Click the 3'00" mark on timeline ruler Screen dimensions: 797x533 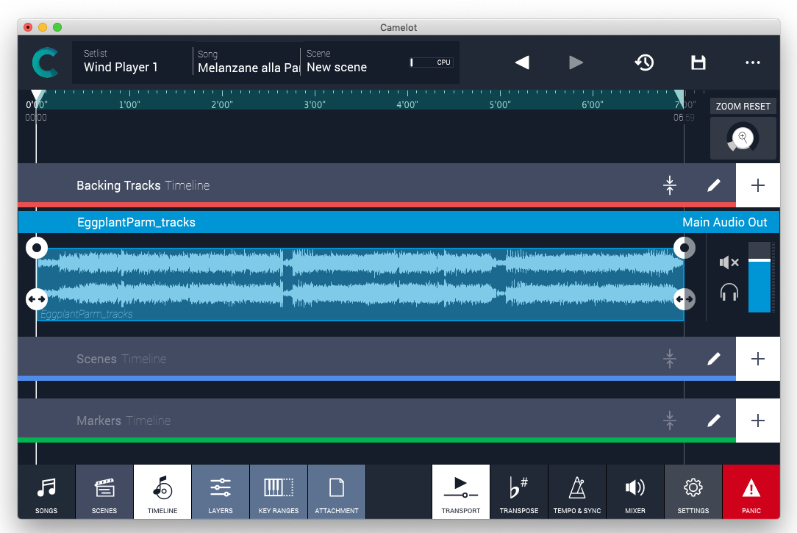[x=315, y=104]
